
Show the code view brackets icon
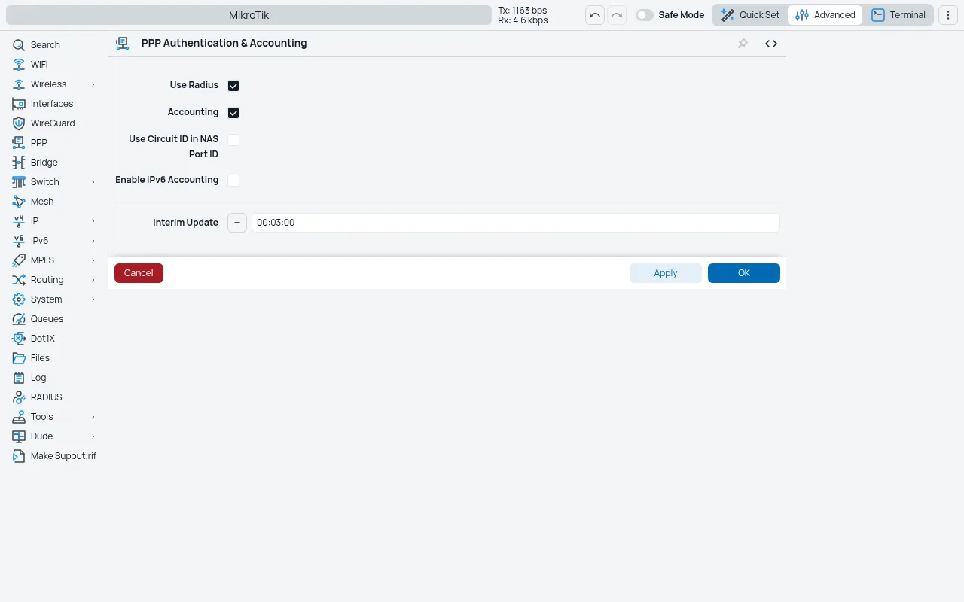tap(771, 44)
